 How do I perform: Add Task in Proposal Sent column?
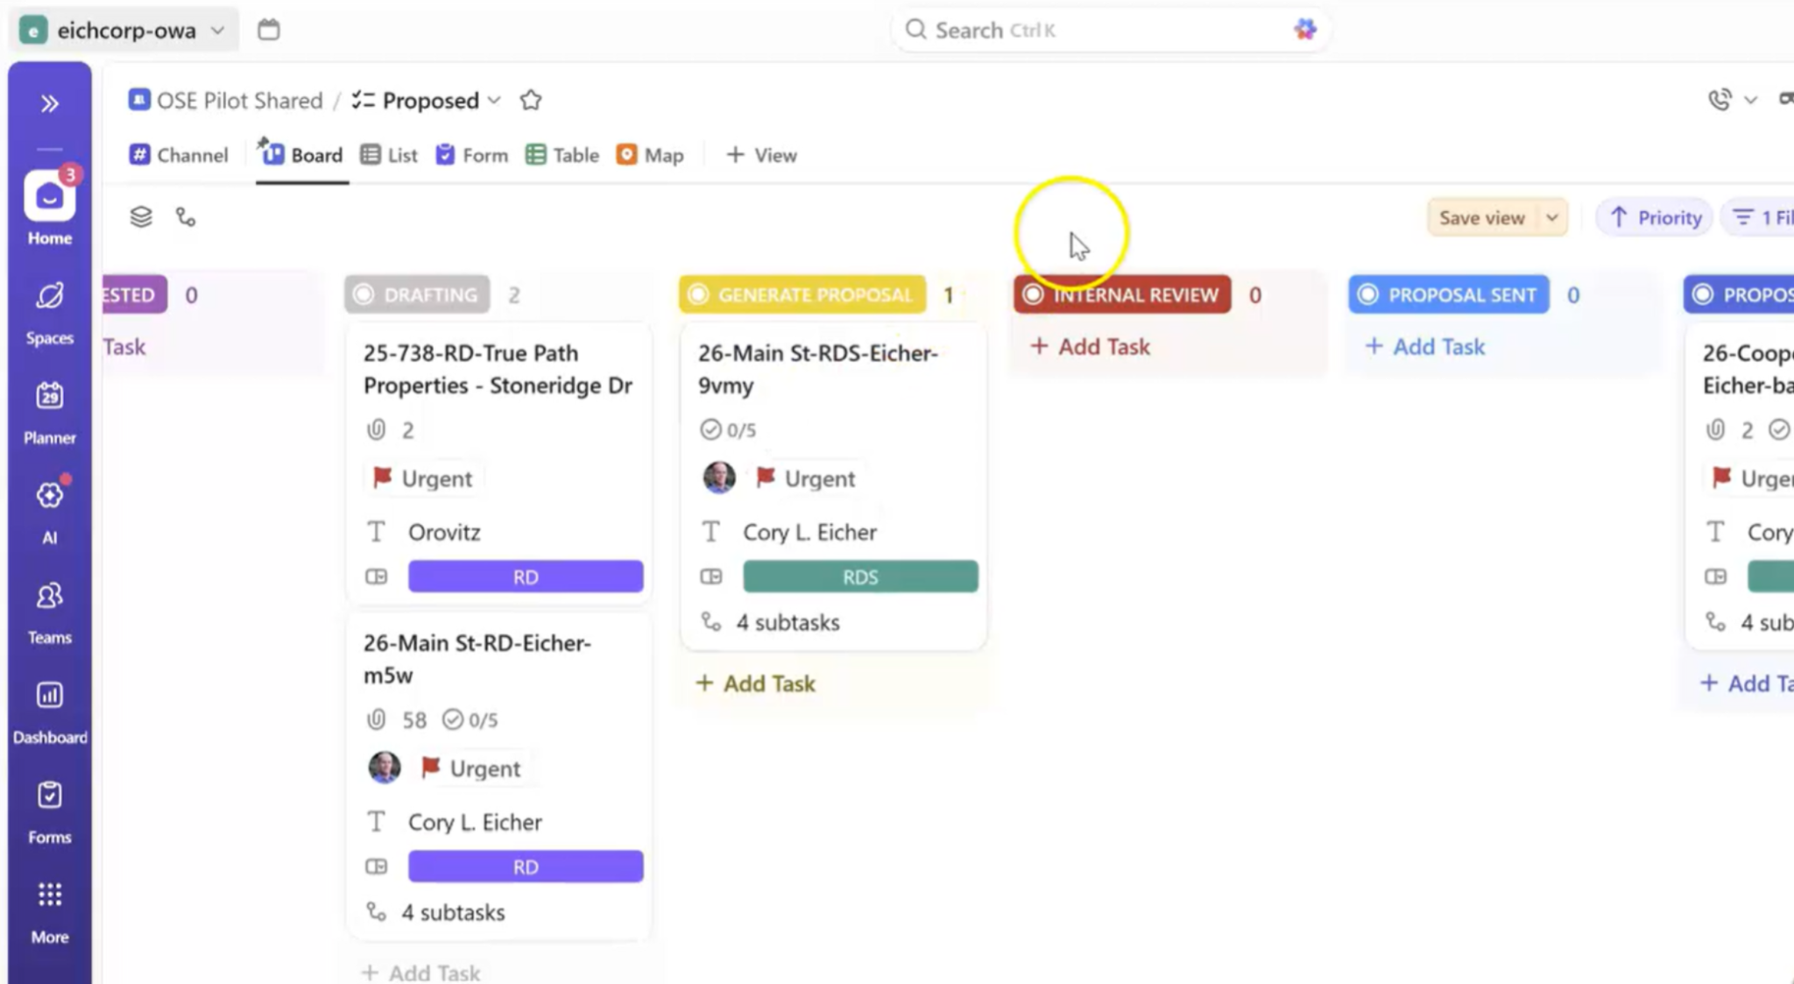tap(1425, 347)
